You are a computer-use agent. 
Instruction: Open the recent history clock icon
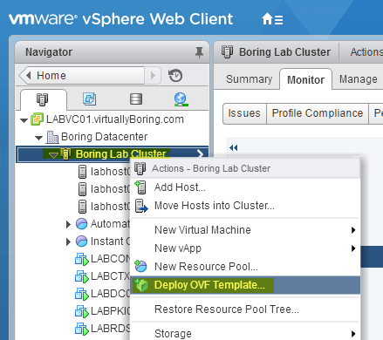pos(175,76)
